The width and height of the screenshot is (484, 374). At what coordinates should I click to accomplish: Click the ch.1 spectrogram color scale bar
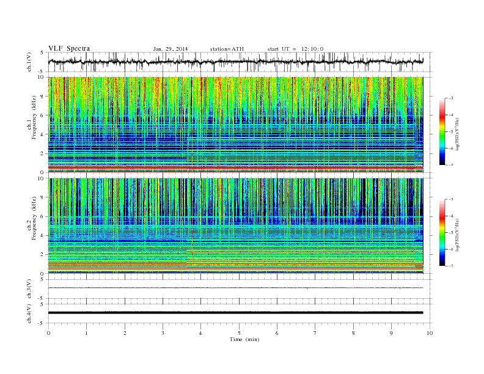click(442, 131)
